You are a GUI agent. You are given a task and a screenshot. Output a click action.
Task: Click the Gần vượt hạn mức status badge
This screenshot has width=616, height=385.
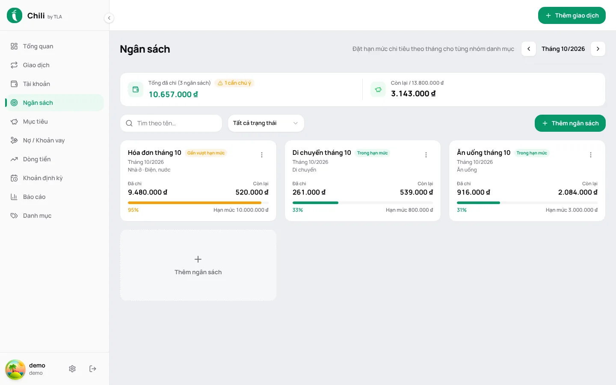(x=206, y=153)
